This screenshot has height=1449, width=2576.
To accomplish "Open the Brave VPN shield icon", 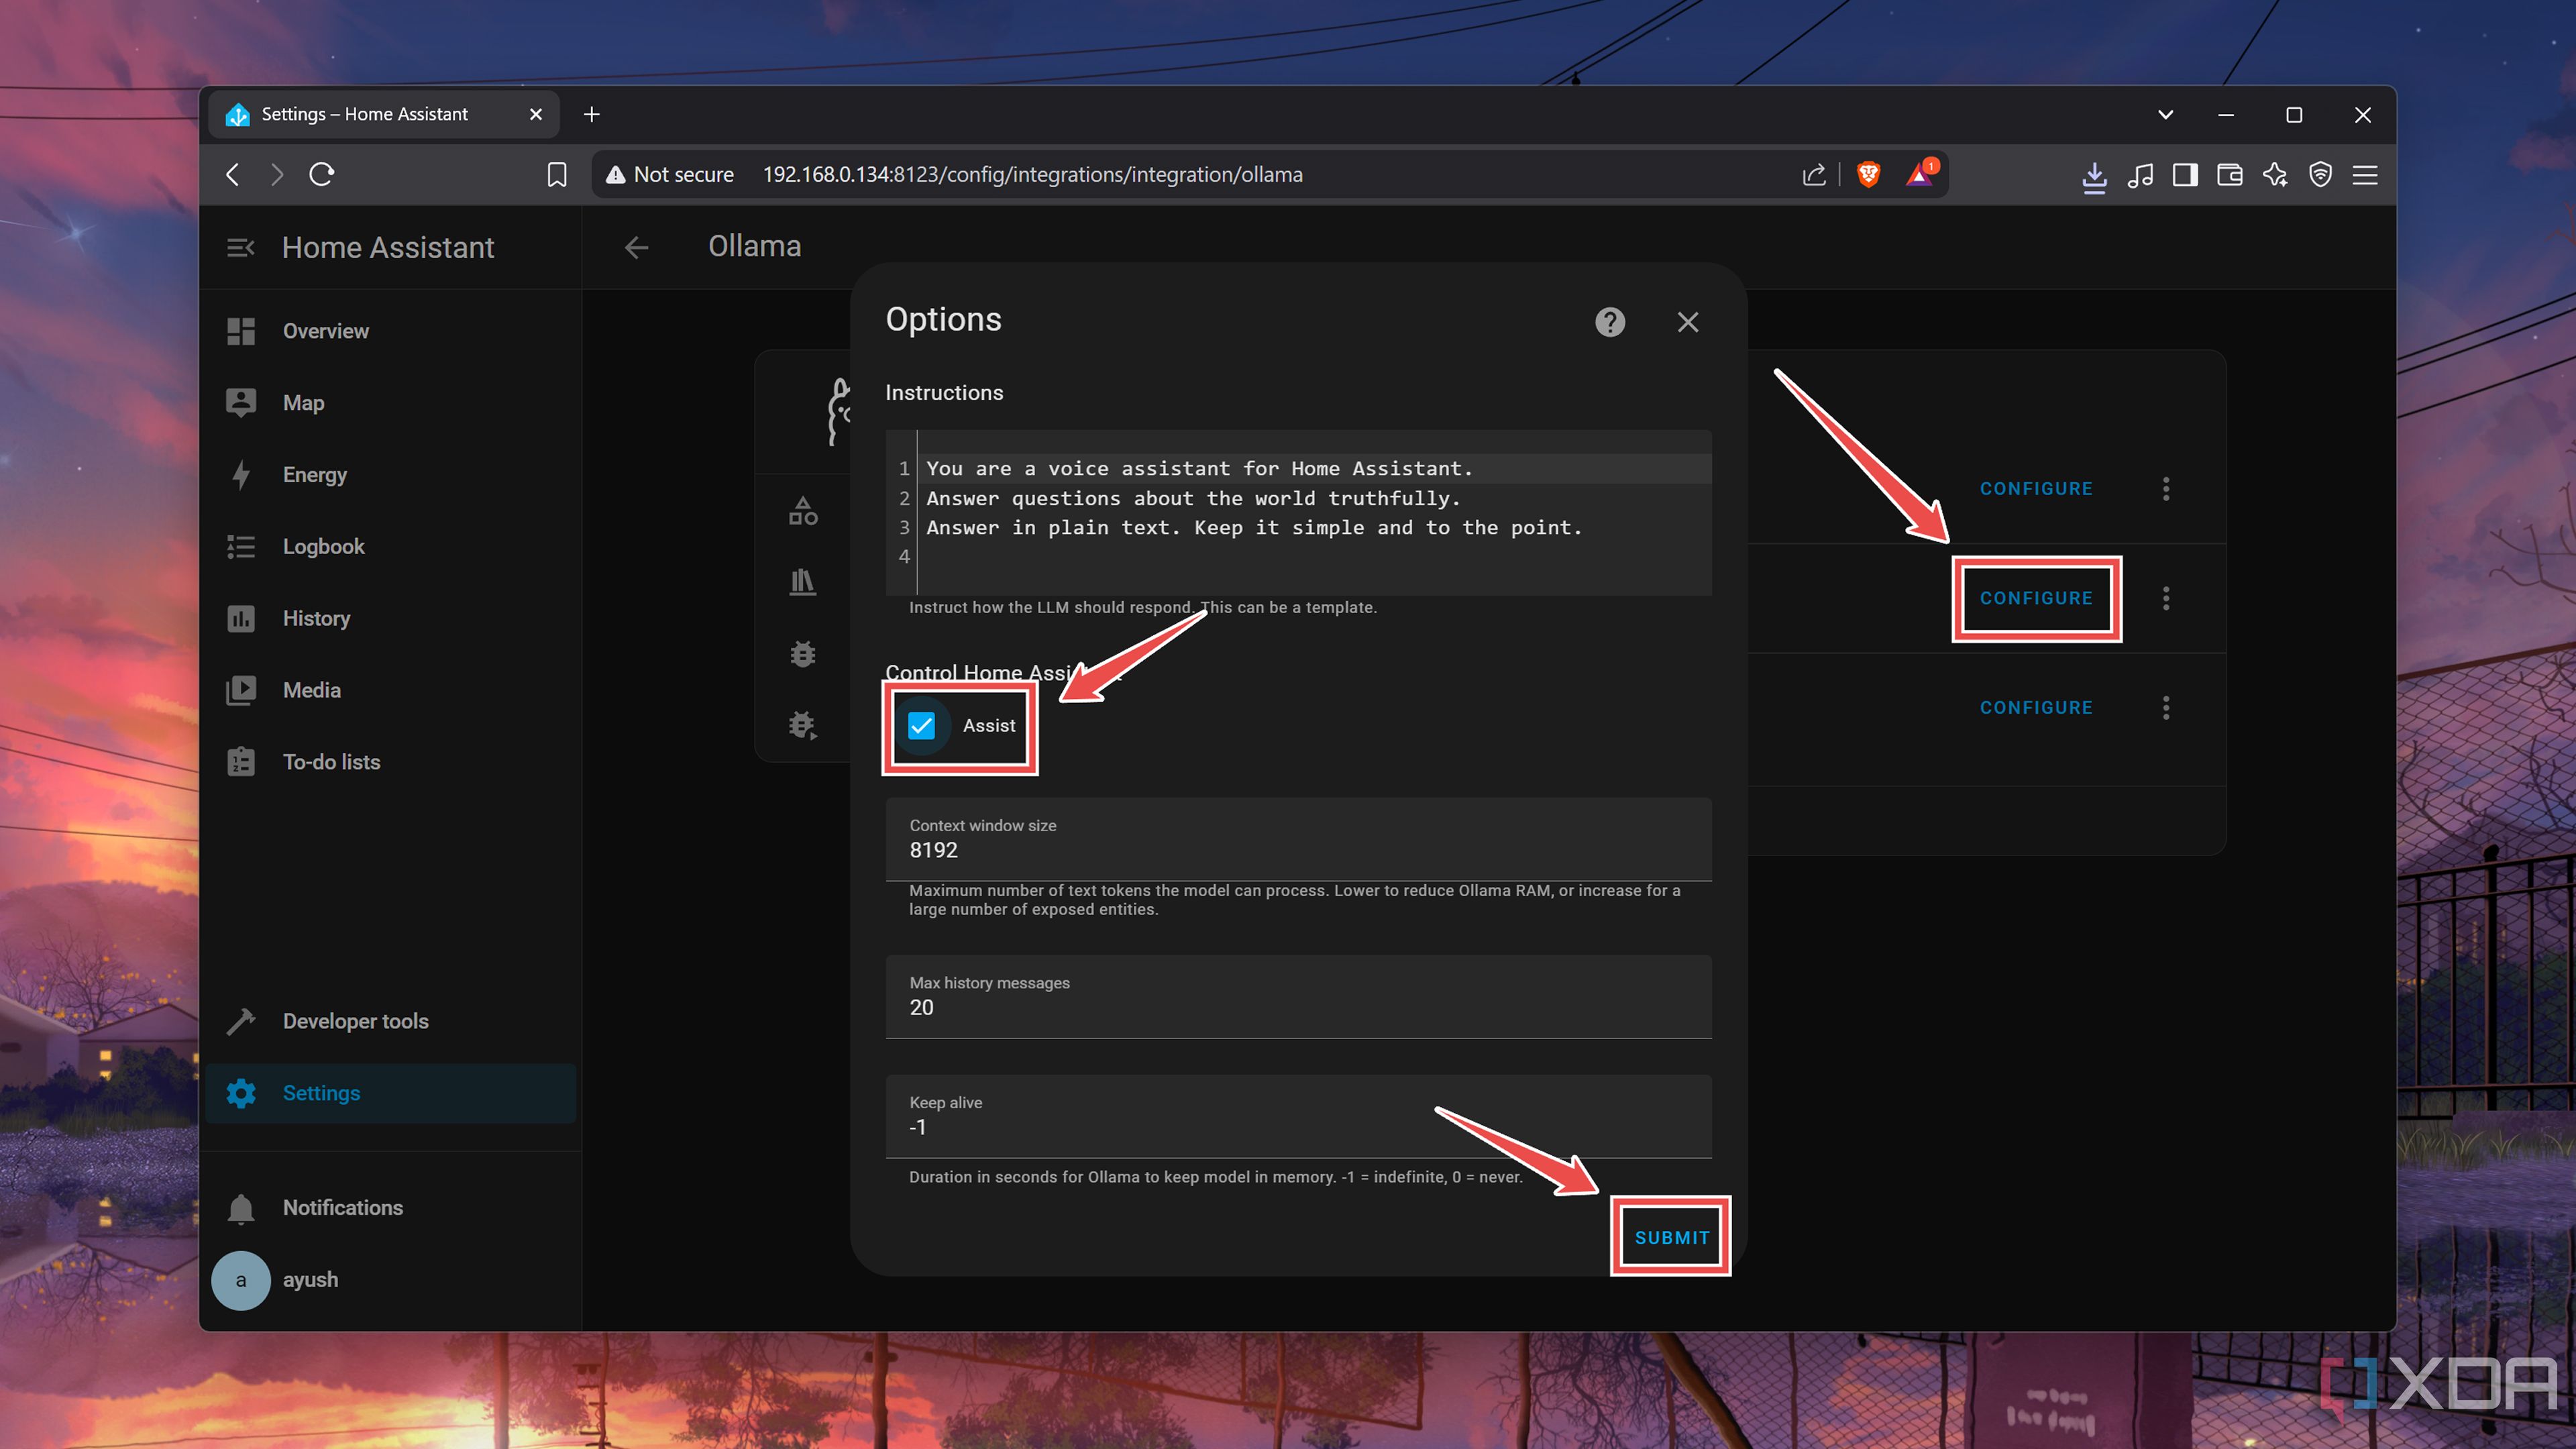I will 2320,175.
